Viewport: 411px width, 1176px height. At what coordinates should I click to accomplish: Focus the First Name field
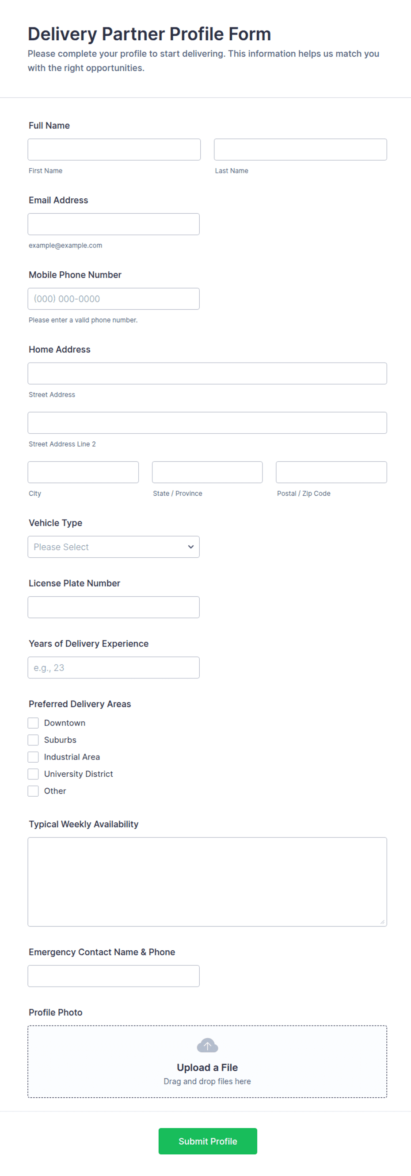(114, 149)
